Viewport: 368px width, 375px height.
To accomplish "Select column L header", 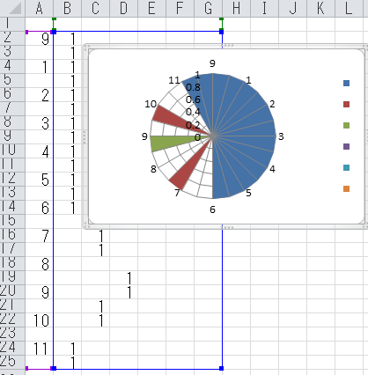I will [x=349, y=8].
